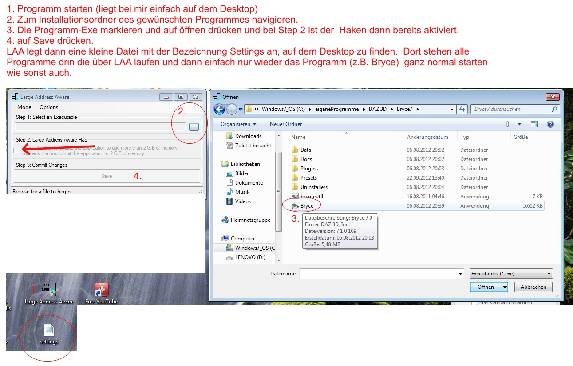Click the Öffnen button
This screenshot has height=366, width=573.
[x=486, y=287]
